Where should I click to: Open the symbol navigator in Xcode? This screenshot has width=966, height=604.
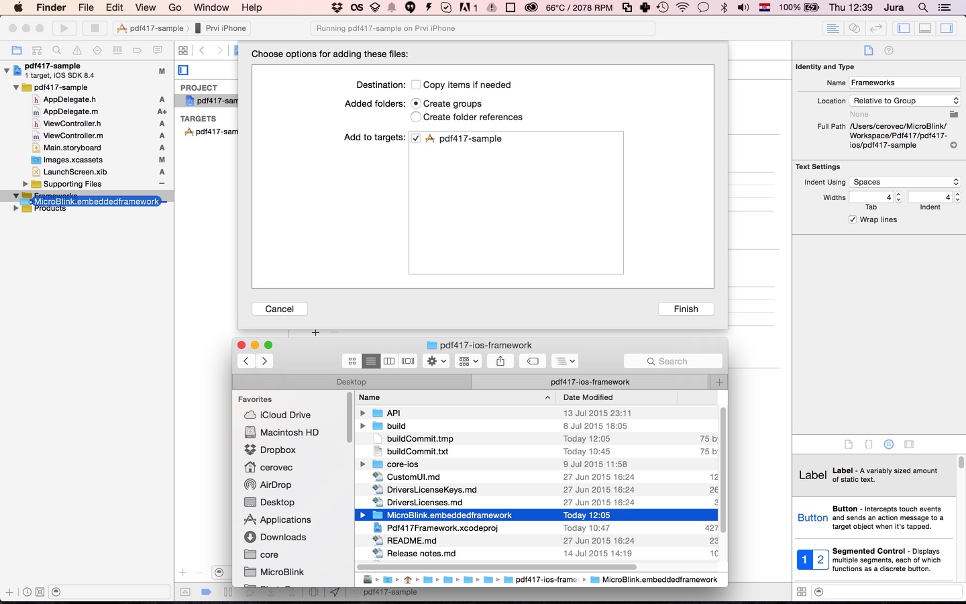(37, 50)
